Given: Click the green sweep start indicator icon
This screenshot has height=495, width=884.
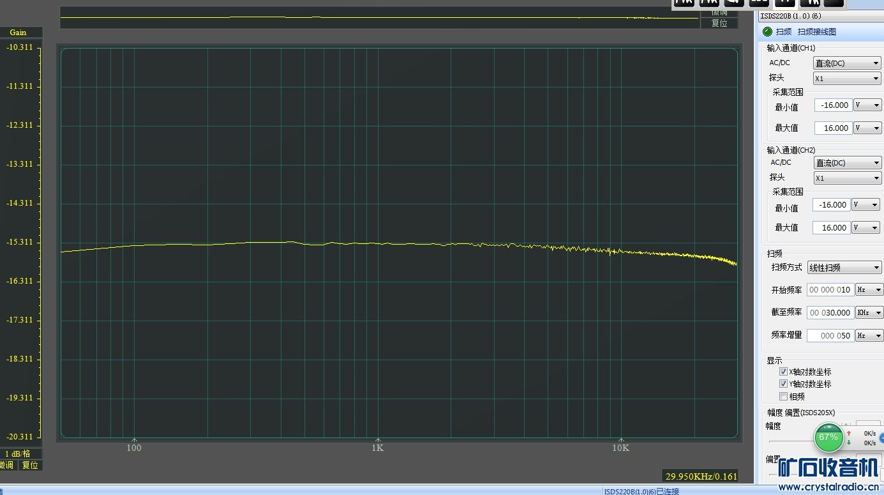Looking at the screenshot, I should point(767,32).
